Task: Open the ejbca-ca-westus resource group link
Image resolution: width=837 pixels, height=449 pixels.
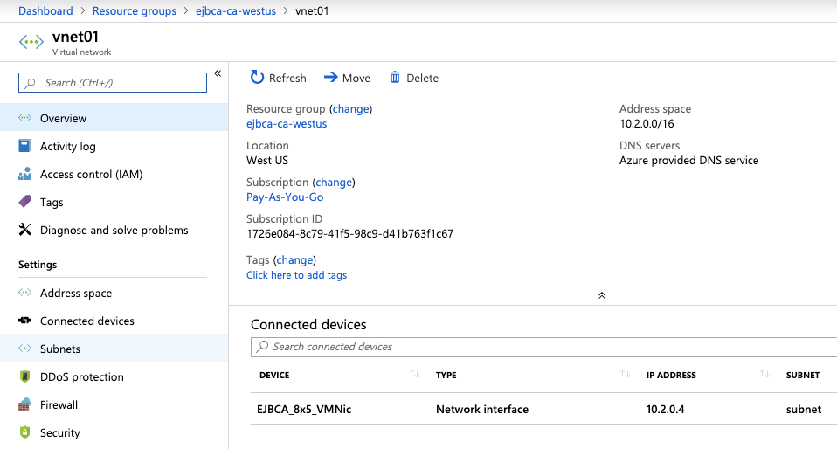Action: pyautogui.click(x=287, y=123)
